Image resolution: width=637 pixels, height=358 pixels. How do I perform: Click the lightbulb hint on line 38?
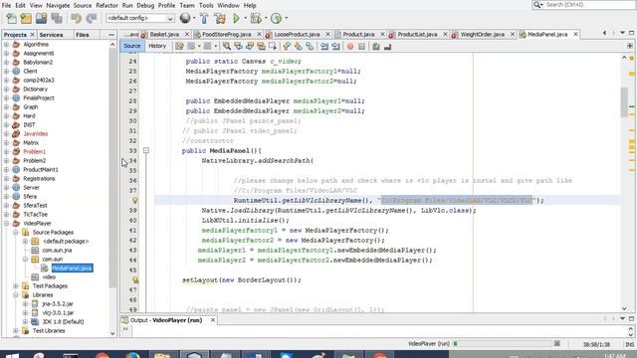tap(135, 201)
